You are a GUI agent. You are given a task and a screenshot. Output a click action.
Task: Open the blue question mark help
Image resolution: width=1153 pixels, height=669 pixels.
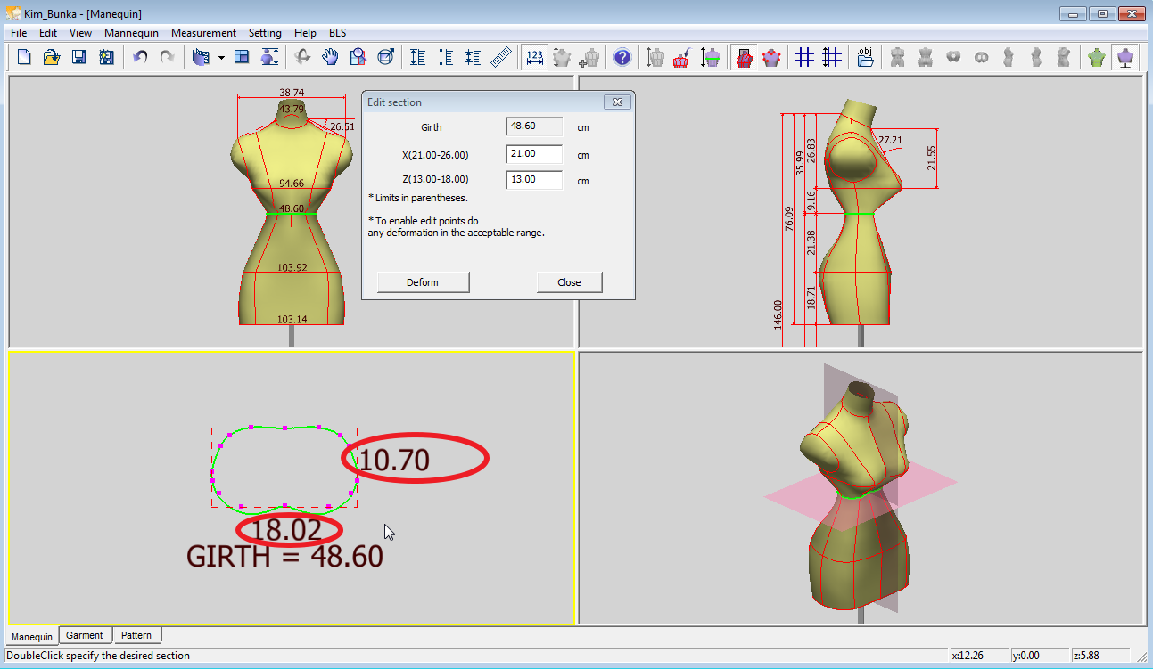[x=622, y=58]
